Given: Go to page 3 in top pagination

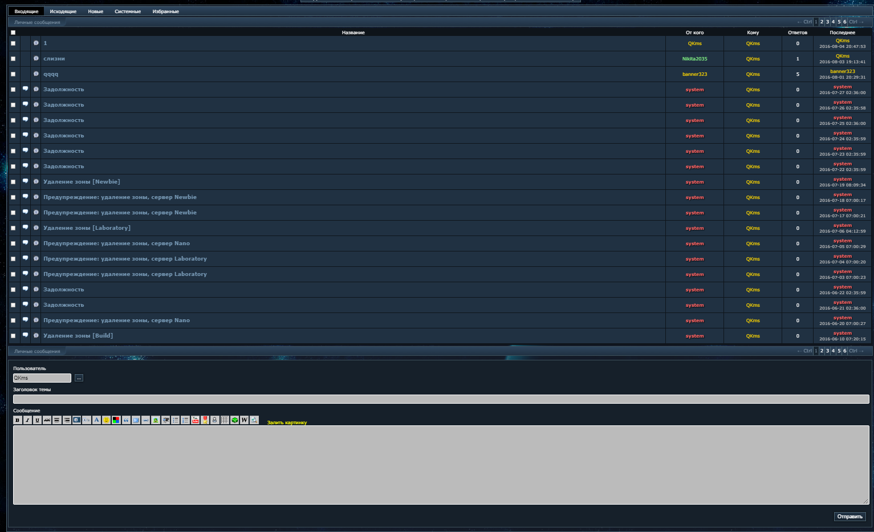Looking at the screenshot, I should [x=827, y=22].
